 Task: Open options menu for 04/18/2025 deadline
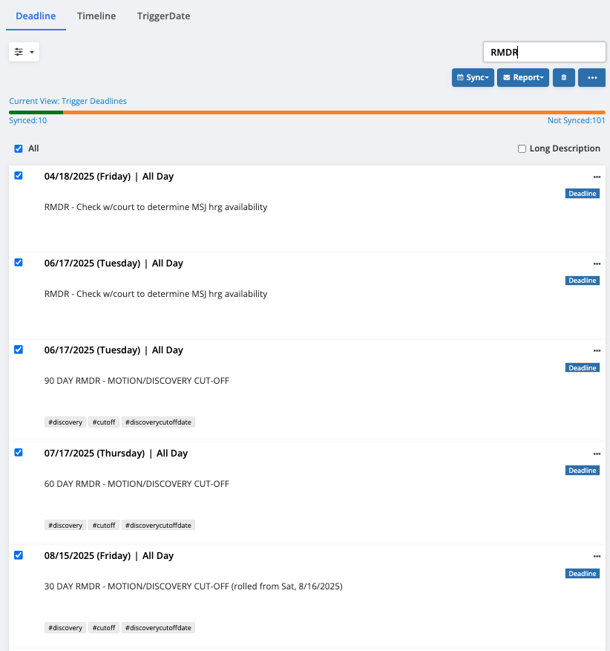pos(597,177)
